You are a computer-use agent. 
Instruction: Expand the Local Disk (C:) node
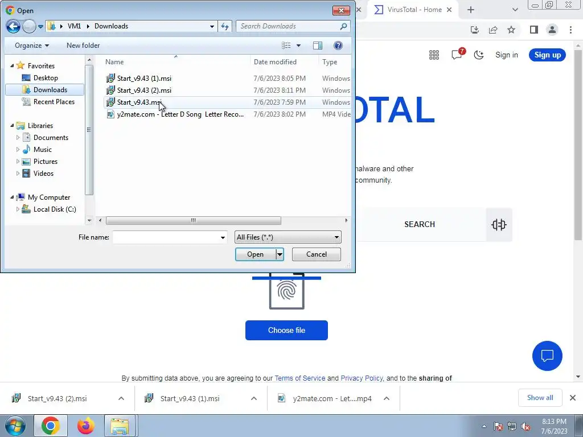(18, 209)
